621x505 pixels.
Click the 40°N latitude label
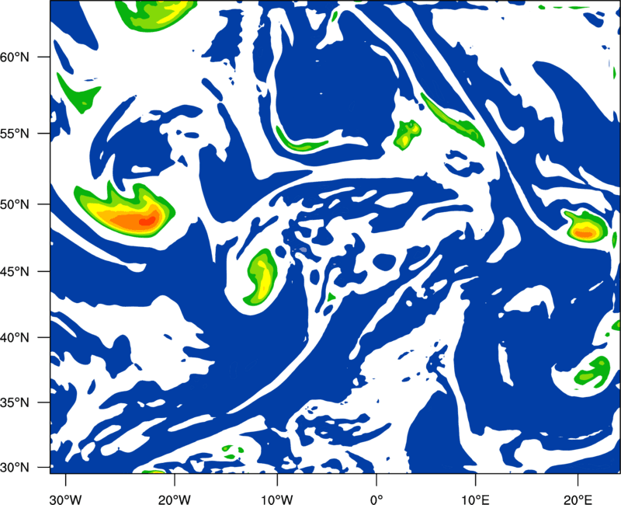point(15,338)
